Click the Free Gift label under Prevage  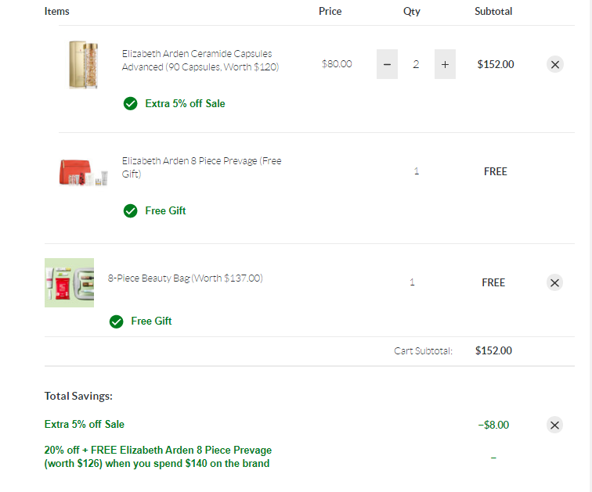[165, 210]
